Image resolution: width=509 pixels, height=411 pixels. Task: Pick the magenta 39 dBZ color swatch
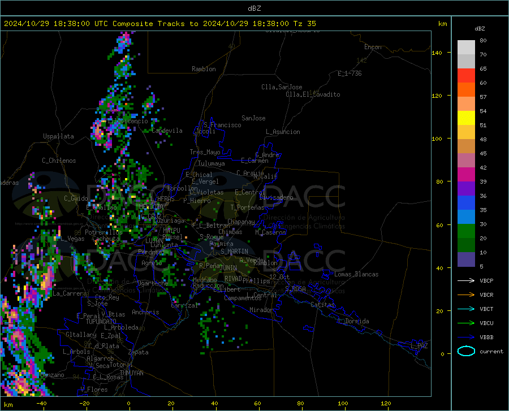pos(466,175)
